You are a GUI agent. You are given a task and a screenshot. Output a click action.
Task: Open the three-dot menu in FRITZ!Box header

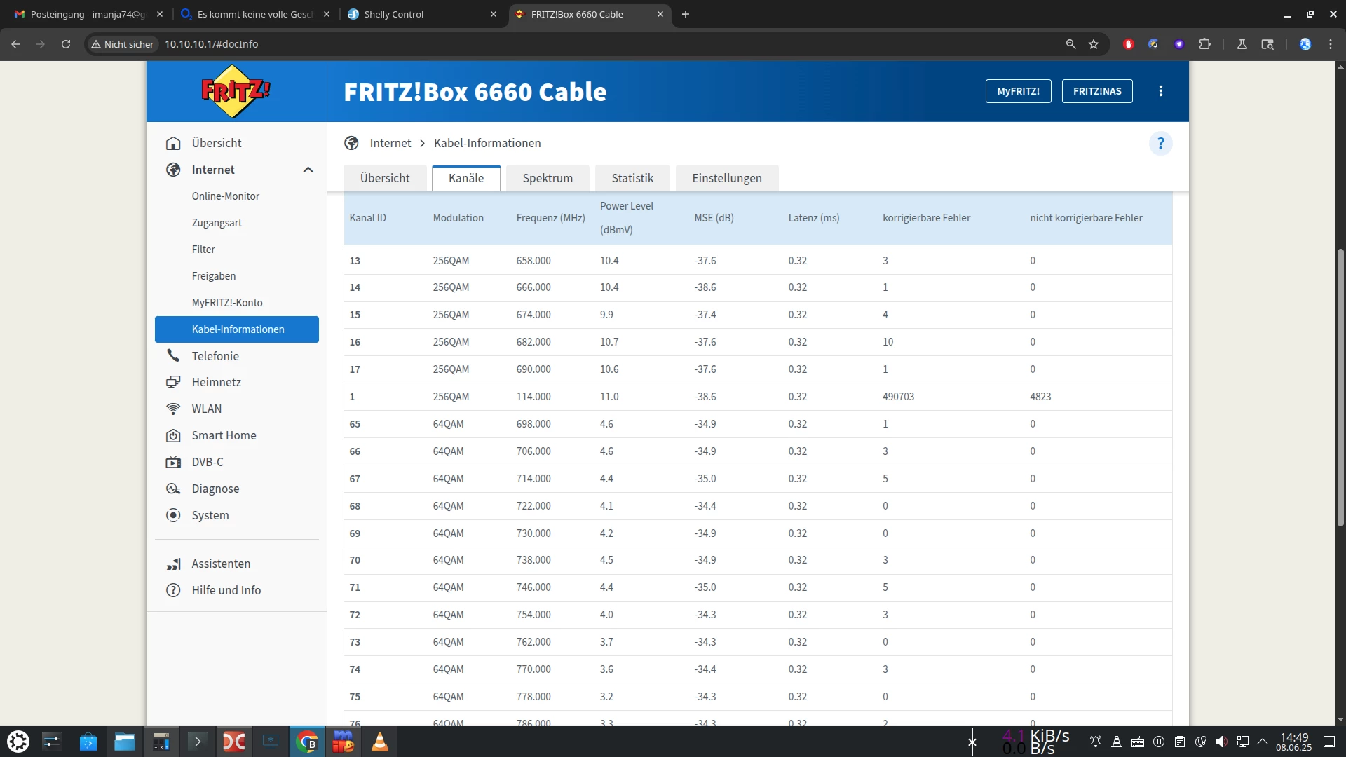pyautogui.click(x=1160, y=91)
